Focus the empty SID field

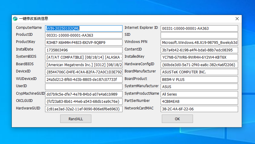199,35
